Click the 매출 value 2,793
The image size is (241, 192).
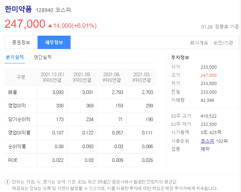coord(117,92)
